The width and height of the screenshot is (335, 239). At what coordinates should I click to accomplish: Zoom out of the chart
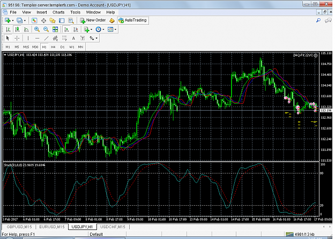(x=46, y=30)
